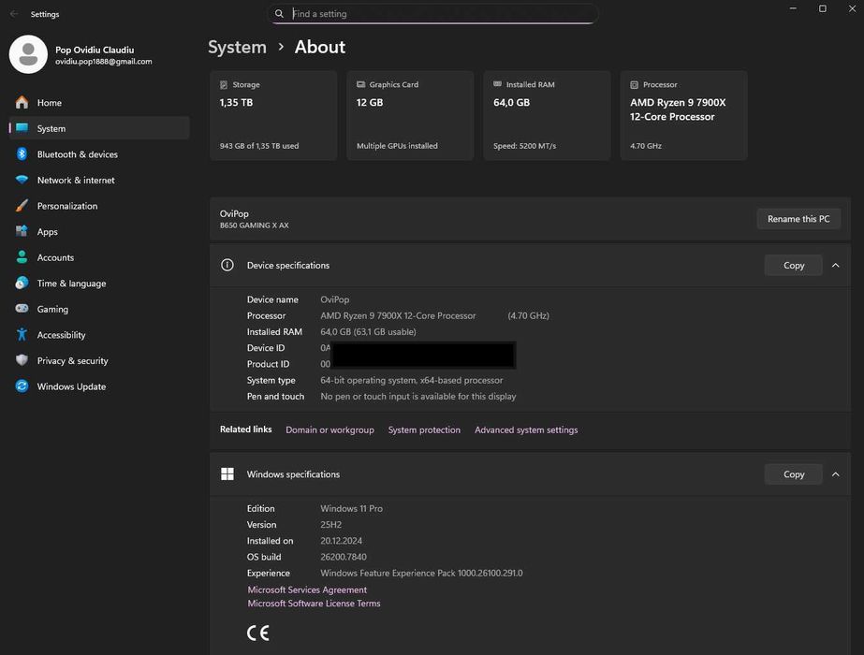Image resolution: width=864 pixels, height=655 pixels.
Task: Click the Bluetooth icon in sidebar
Action: 22,153
